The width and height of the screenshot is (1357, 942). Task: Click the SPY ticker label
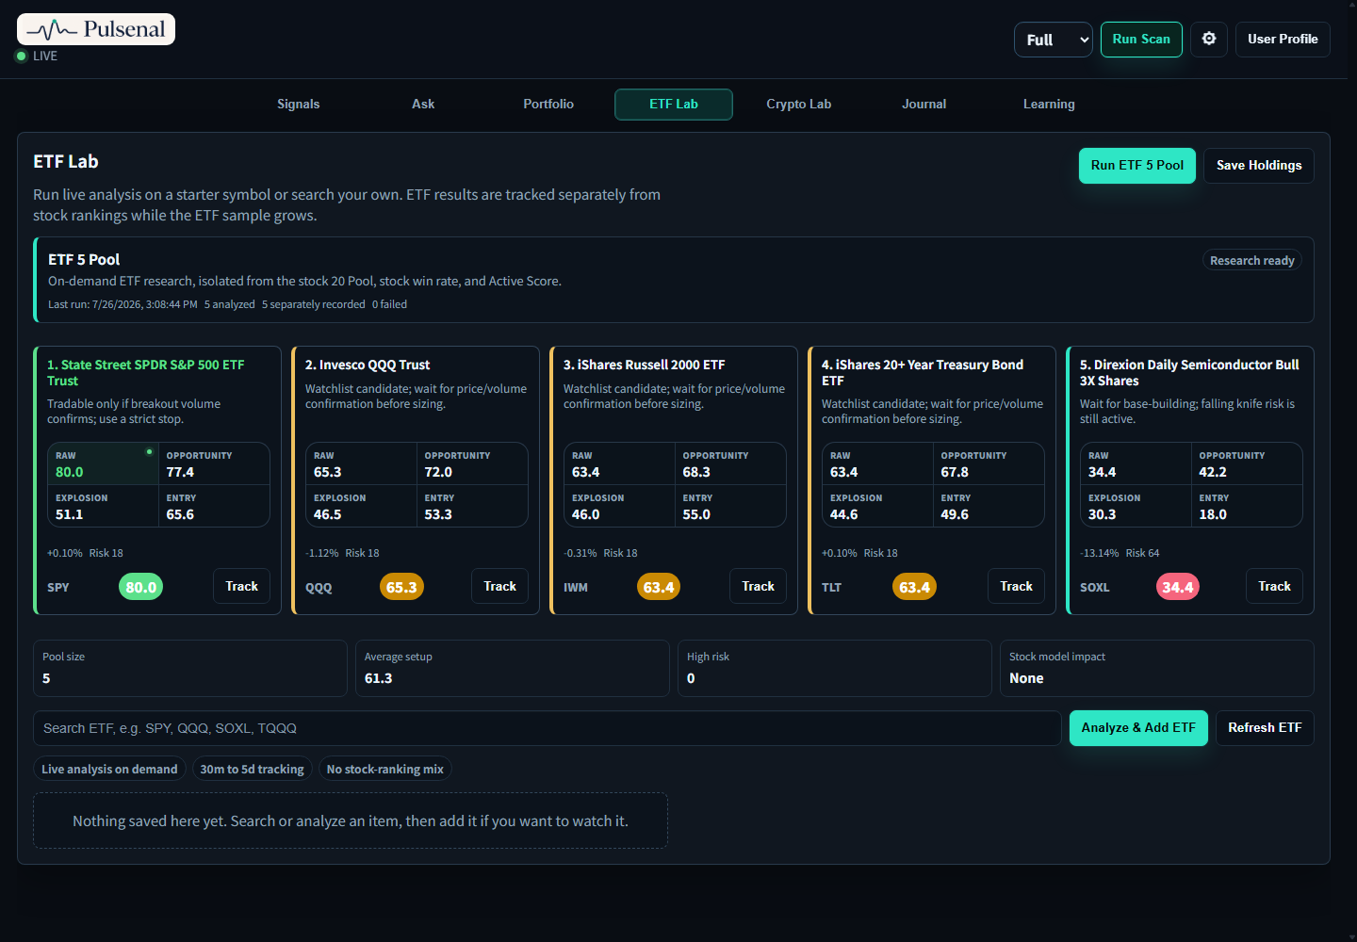click(x=58, y=587)
